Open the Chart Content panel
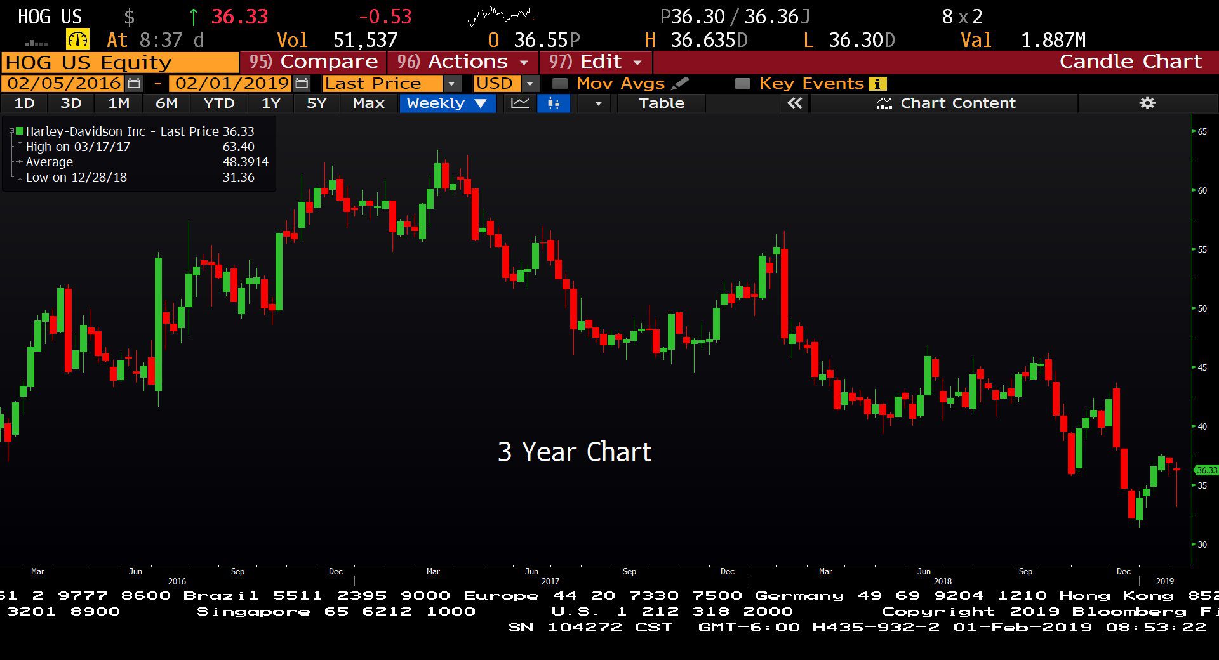 (945, 103)
